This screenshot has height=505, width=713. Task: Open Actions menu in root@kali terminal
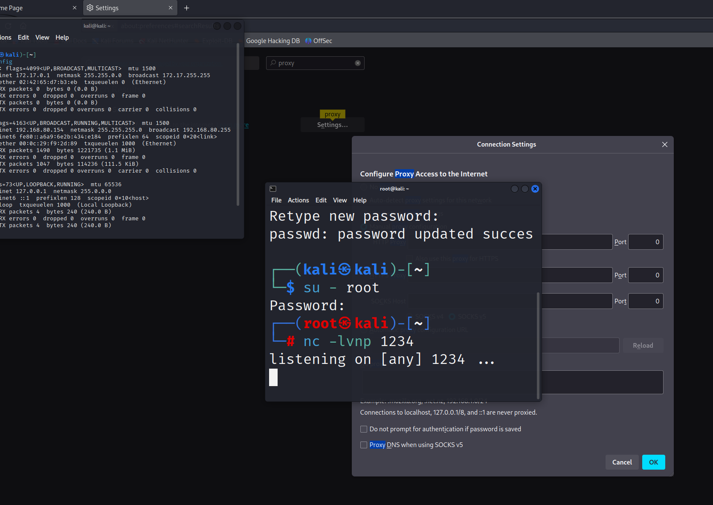[299, 200]
